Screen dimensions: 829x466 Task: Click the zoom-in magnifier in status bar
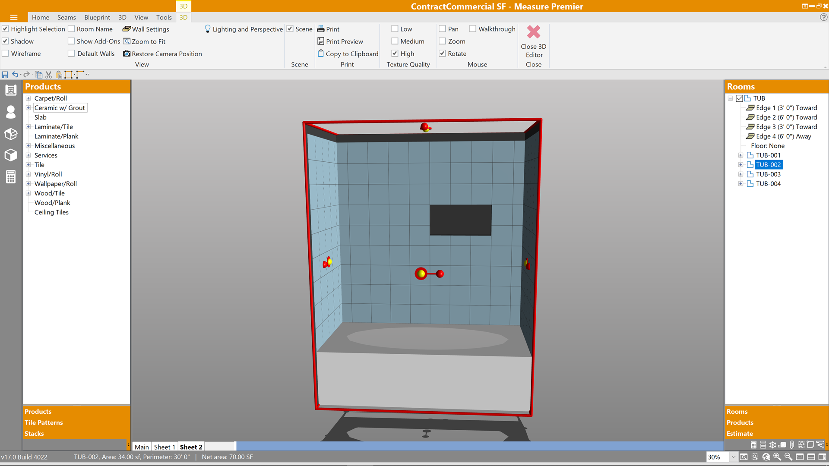click(777, 457)
